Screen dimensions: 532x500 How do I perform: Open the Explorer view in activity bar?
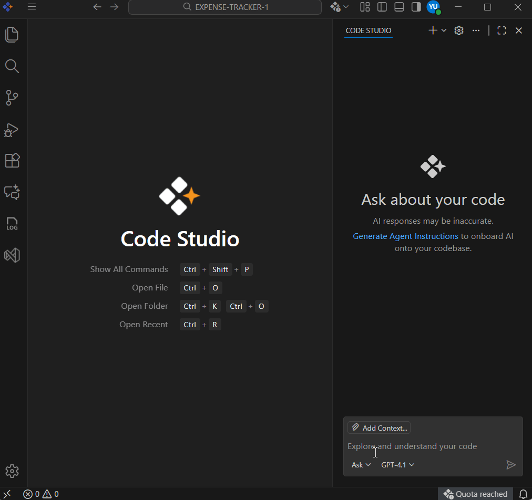click(x=12, y=35)
